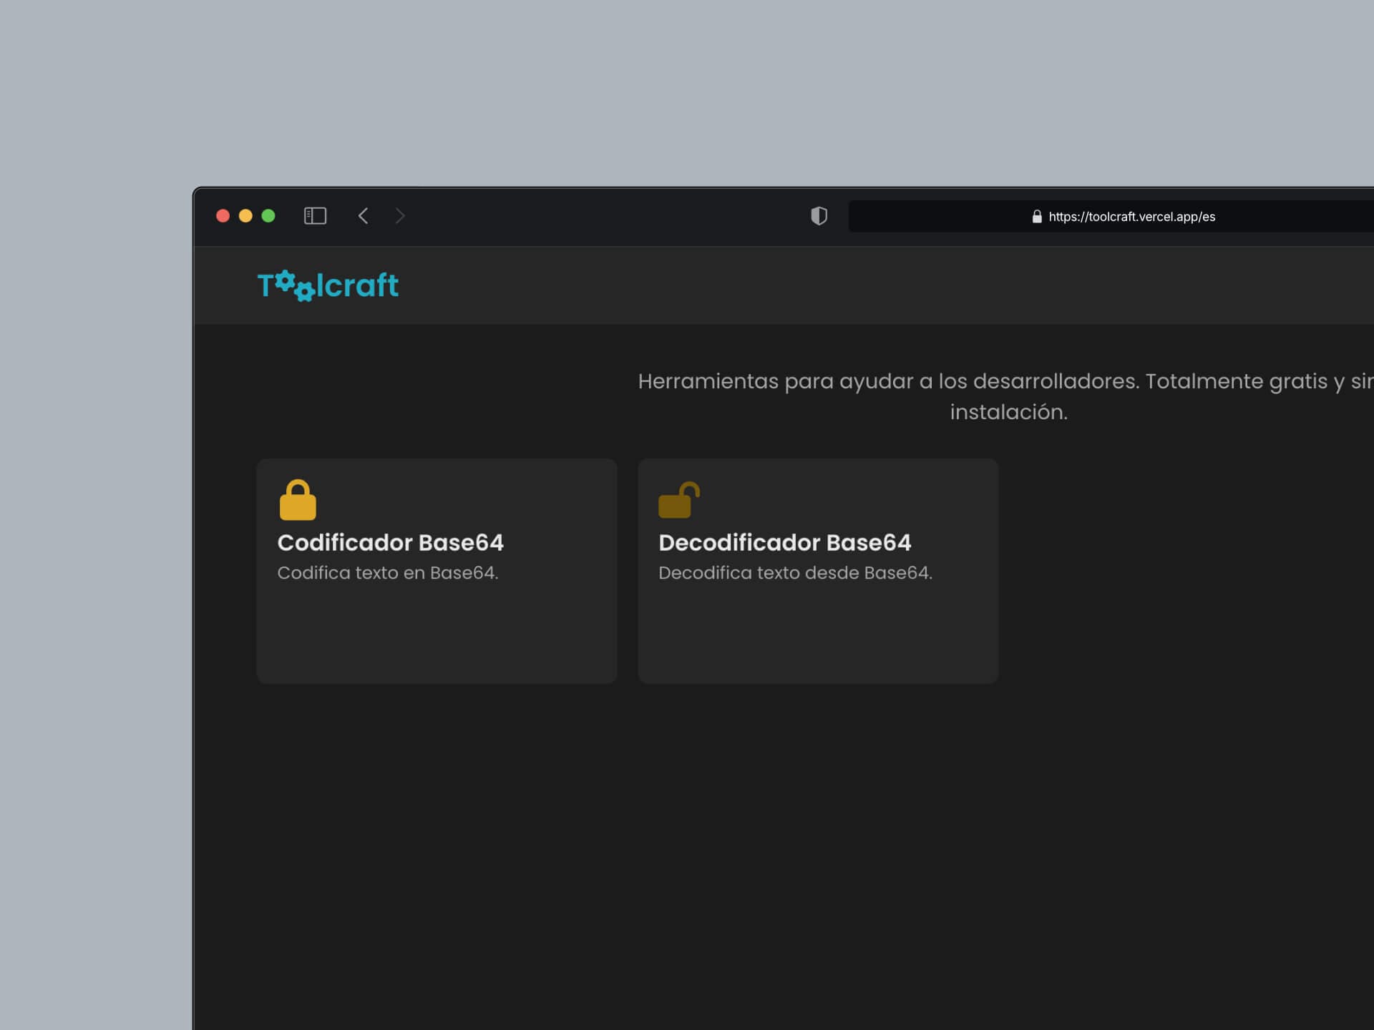Viewport: 1374px width, 1030px height.
Task: Click the open padlock Decodificador icon
Action: coord(678,500)
